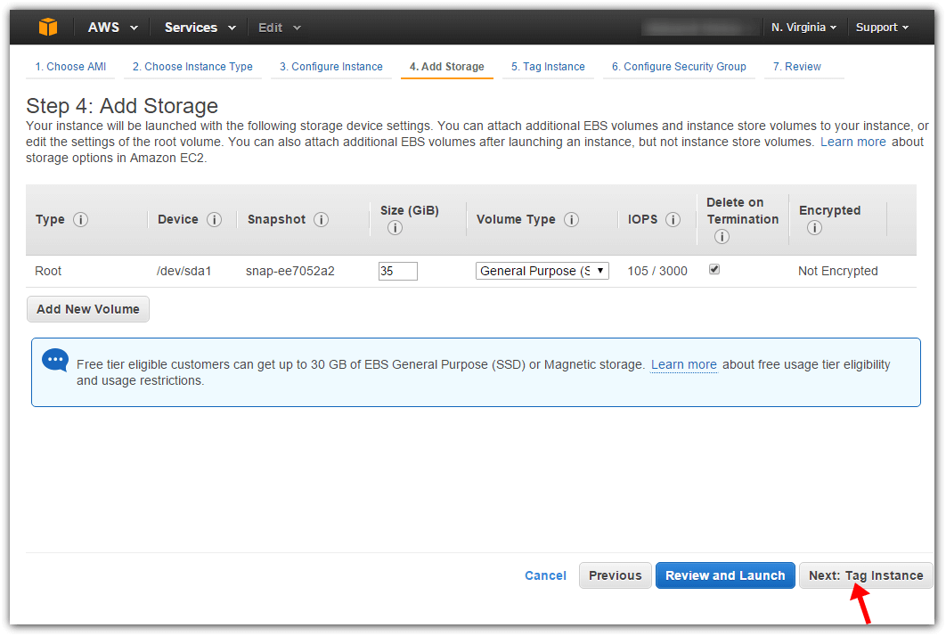Image resolution: width=946 pixels, height=636 pixels.
Task: Click Next: Tag Instance button
Action: 866,575
